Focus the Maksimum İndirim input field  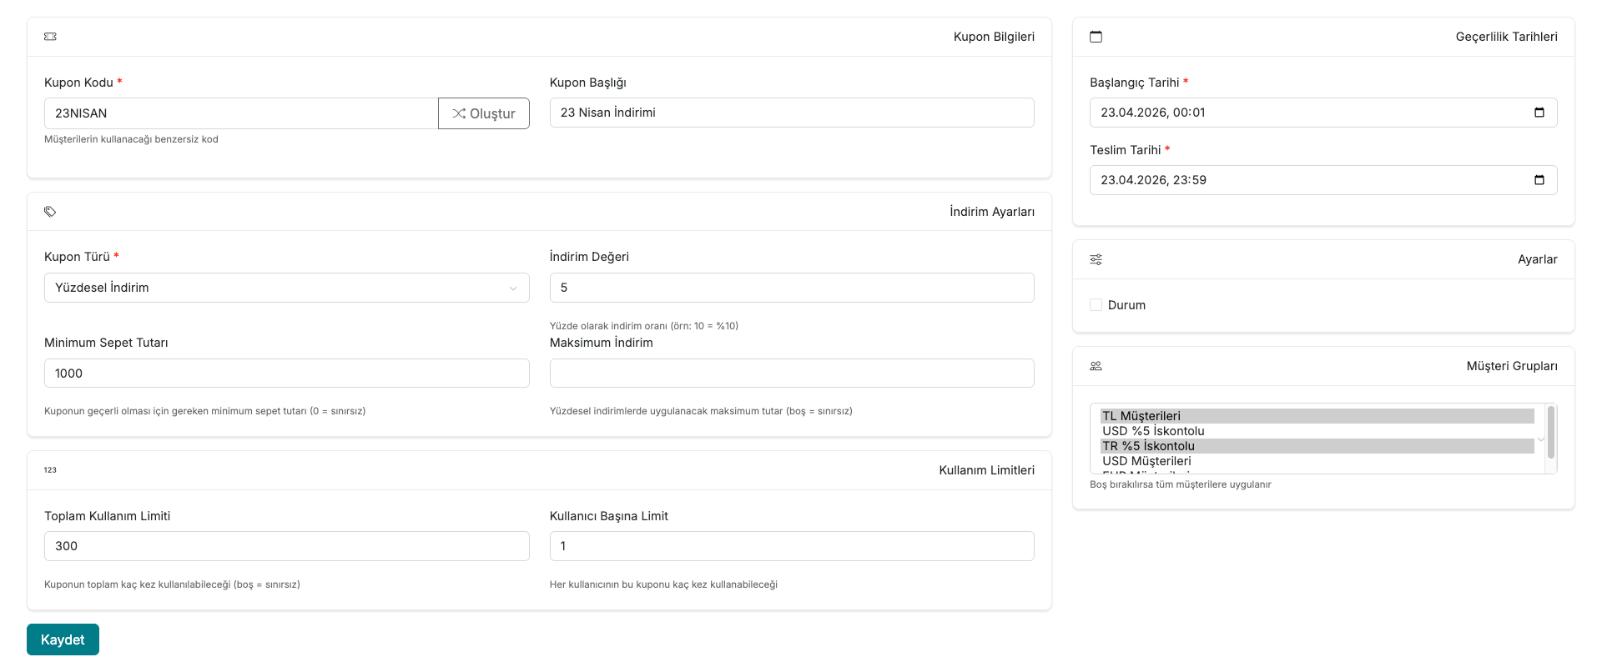pyautogui.click(x=791, y=374)
